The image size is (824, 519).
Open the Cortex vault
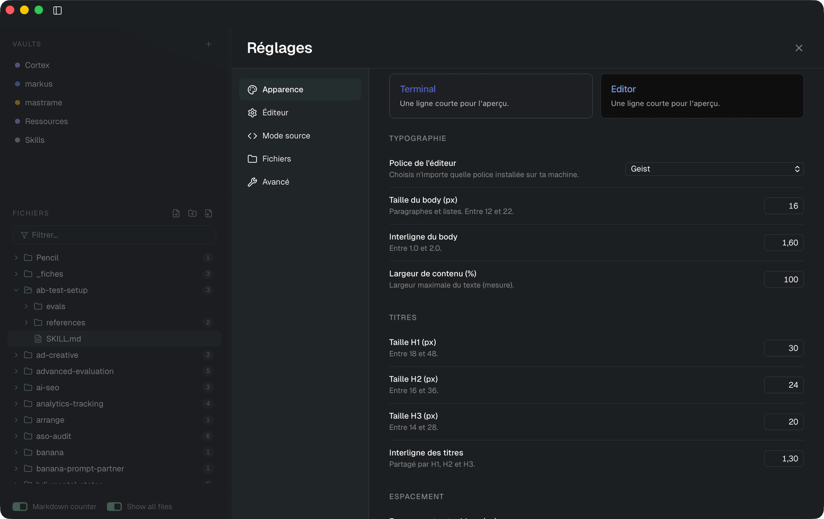click(37, 65)
